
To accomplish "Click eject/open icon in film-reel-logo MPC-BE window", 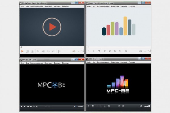I will [37, 107].
